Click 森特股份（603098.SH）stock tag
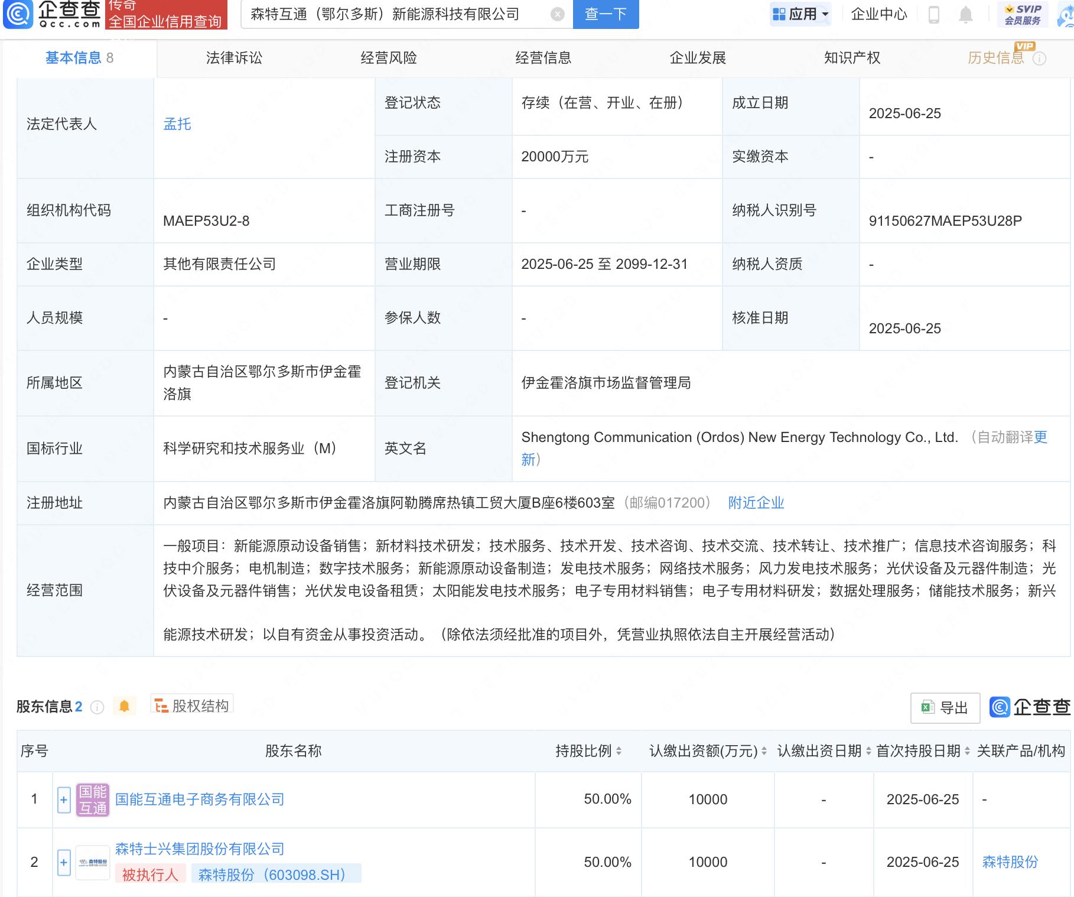Screen dimensions: 1074x897 pyautogui.click(x=276, y=875)
